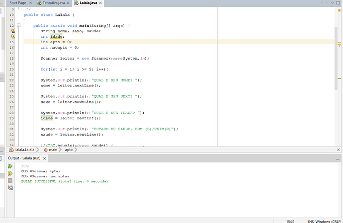Click the lalala.Lalala breadcrumb
The width and height of the screenshot is (343, 223).
click(22, 150)
